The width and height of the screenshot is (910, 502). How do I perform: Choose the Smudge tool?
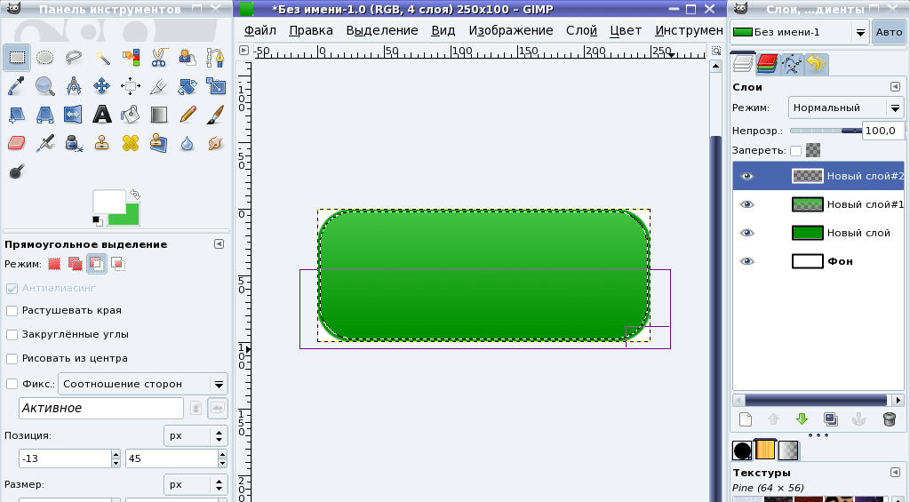215,143
